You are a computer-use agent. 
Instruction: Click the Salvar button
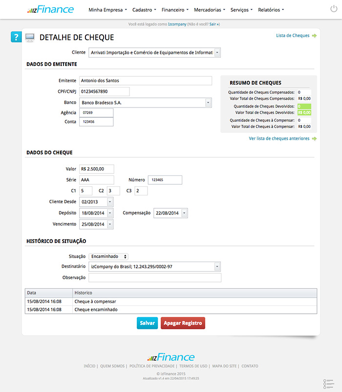[147, 323]
